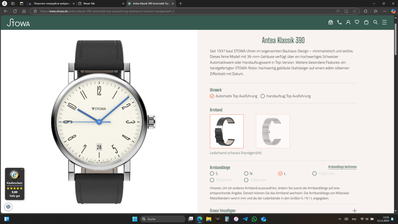Click the search magnifier in site header

coord(375,22)
